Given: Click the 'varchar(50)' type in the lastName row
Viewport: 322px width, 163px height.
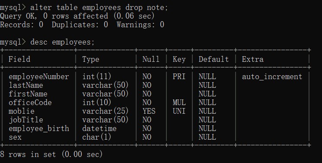Looking at the screenshot, I should (x=105, y=85).
